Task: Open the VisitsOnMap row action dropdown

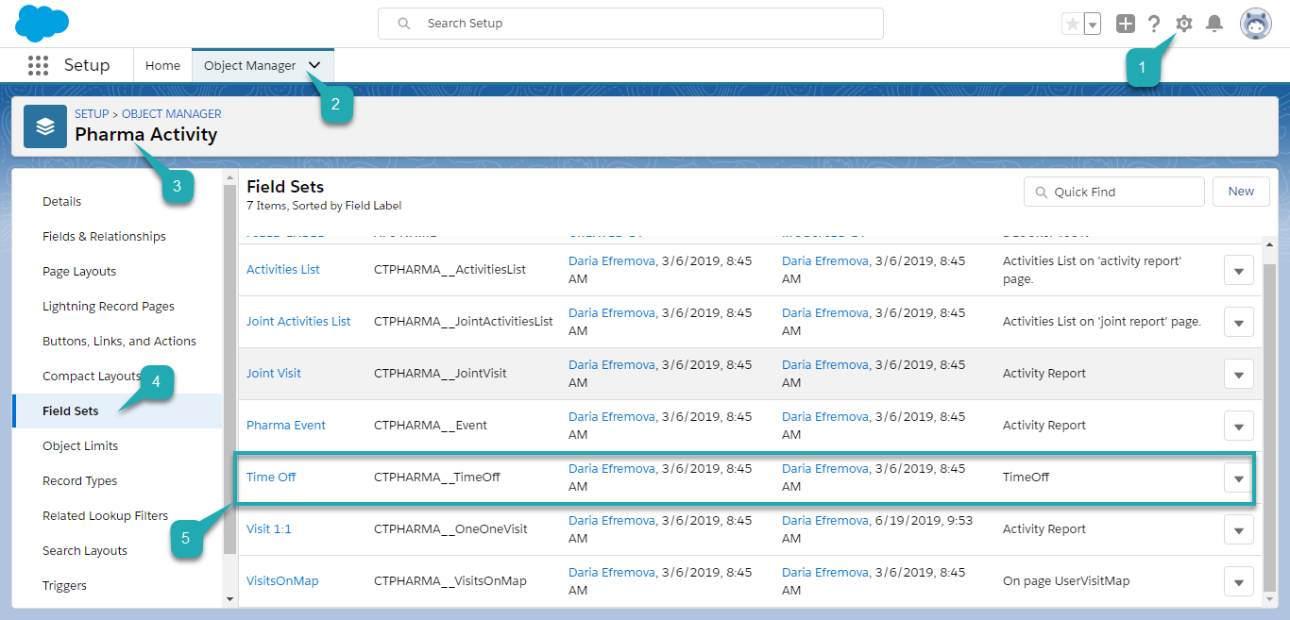Action: 1238,582
